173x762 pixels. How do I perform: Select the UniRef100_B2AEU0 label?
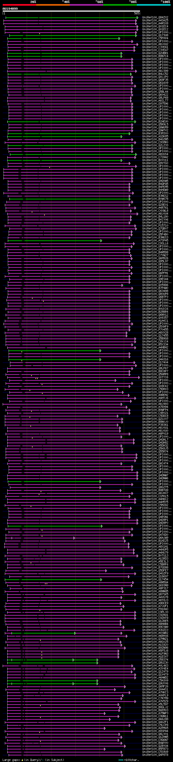pyautogui.click(x=155, y=122)
